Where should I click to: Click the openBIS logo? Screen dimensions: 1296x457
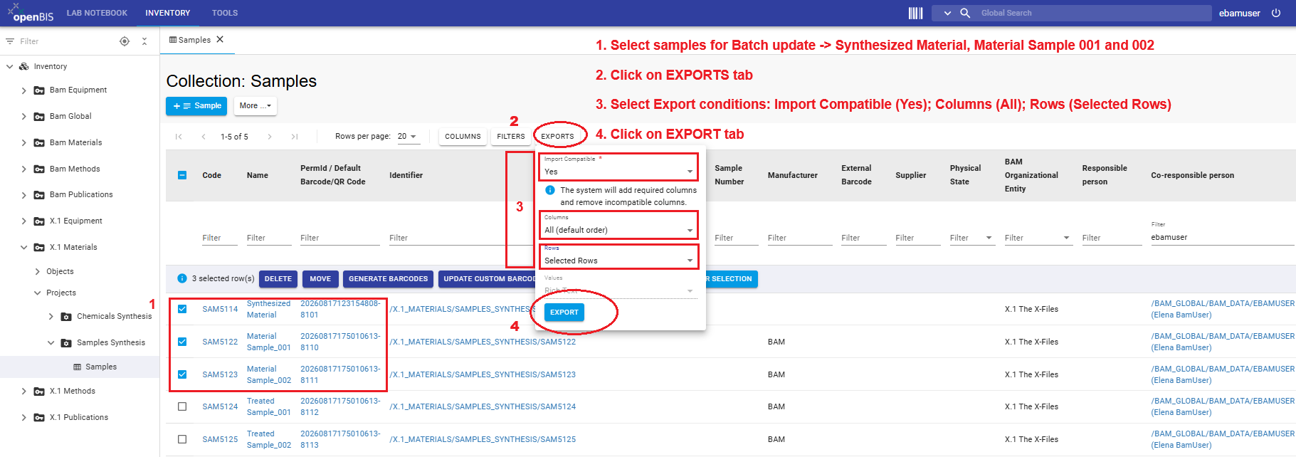click(x=30, y=13)
